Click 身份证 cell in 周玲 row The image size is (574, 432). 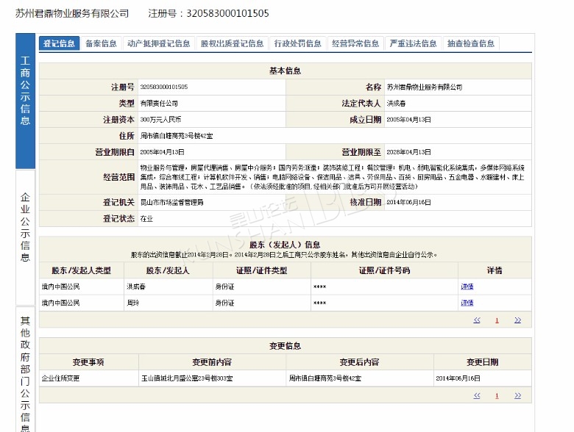pyautogui.click(x=224, y=303)
